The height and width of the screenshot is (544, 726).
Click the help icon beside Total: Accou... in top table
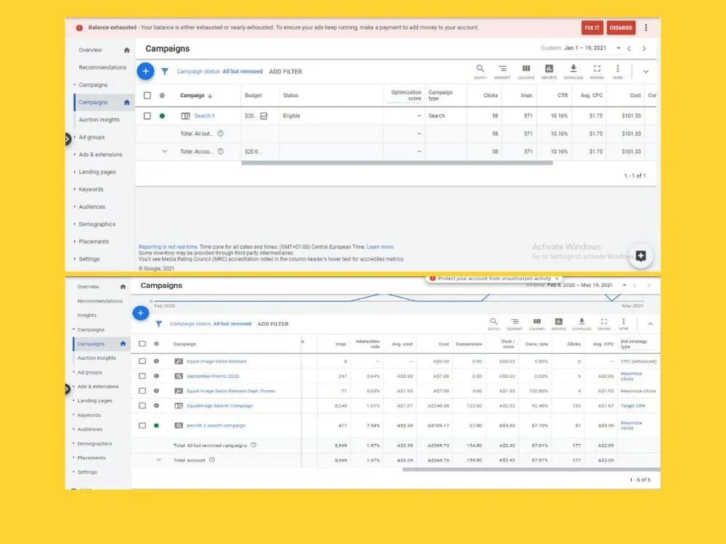click(x=221, y=152)
